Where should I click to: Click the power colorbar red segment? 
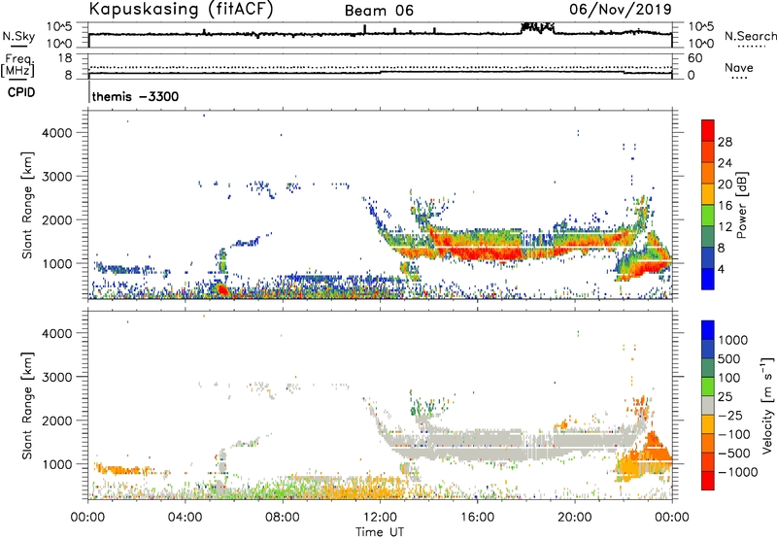pos(708,131)
